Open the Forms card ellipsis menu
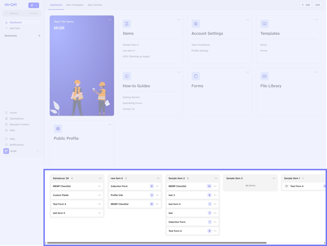Image resolution: width=327 pixels, height=246 pixels. point(248,72)
